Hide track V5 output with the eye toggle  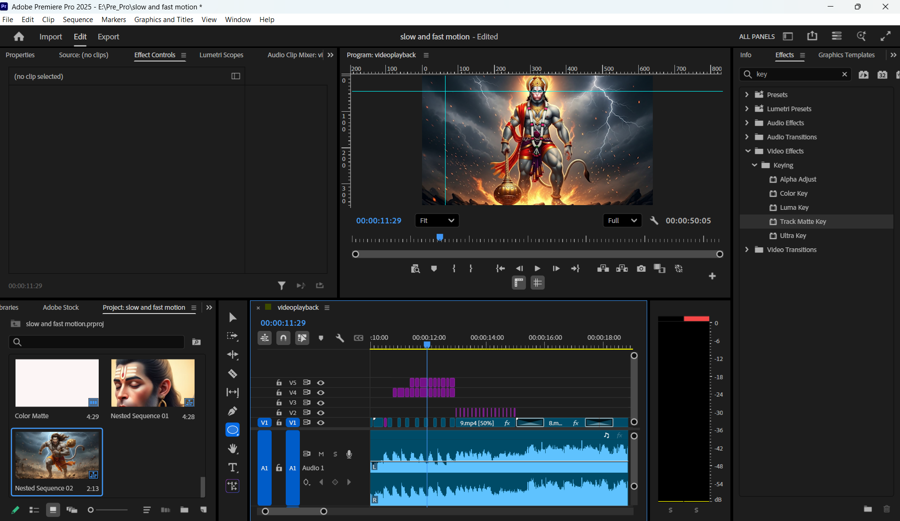click(321, 383)
